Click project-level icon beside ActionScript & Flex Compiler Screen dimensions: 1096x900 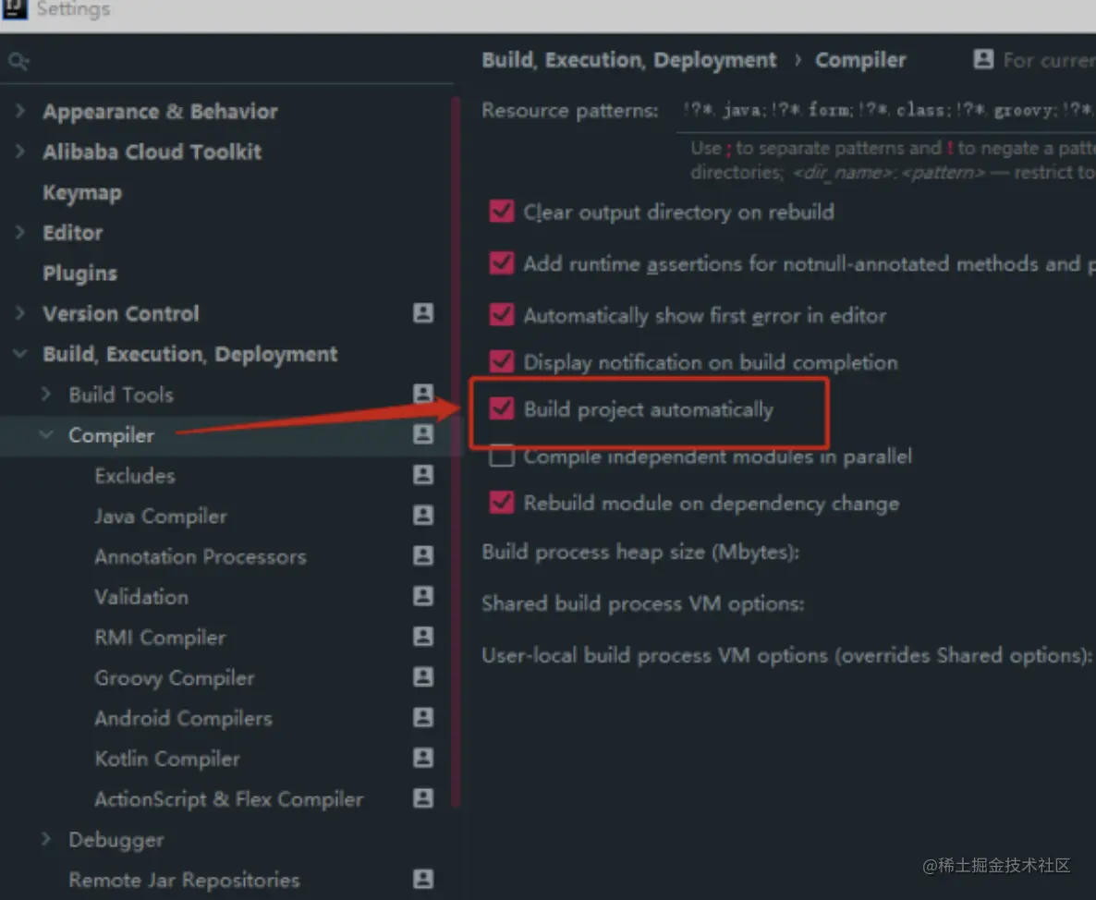coord(423,798)
